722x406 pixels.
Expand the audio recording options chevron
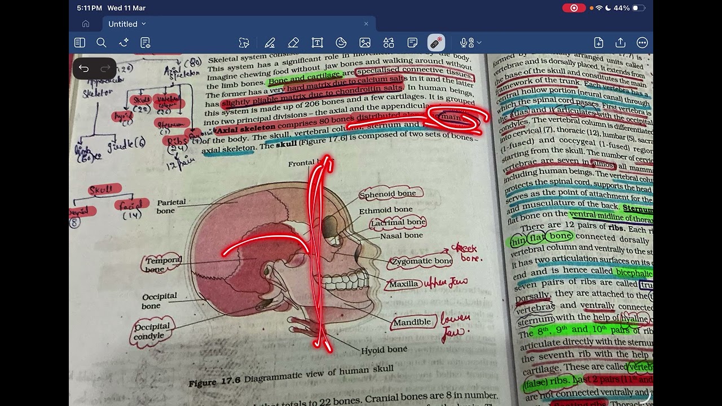click(x=479, y=43)
